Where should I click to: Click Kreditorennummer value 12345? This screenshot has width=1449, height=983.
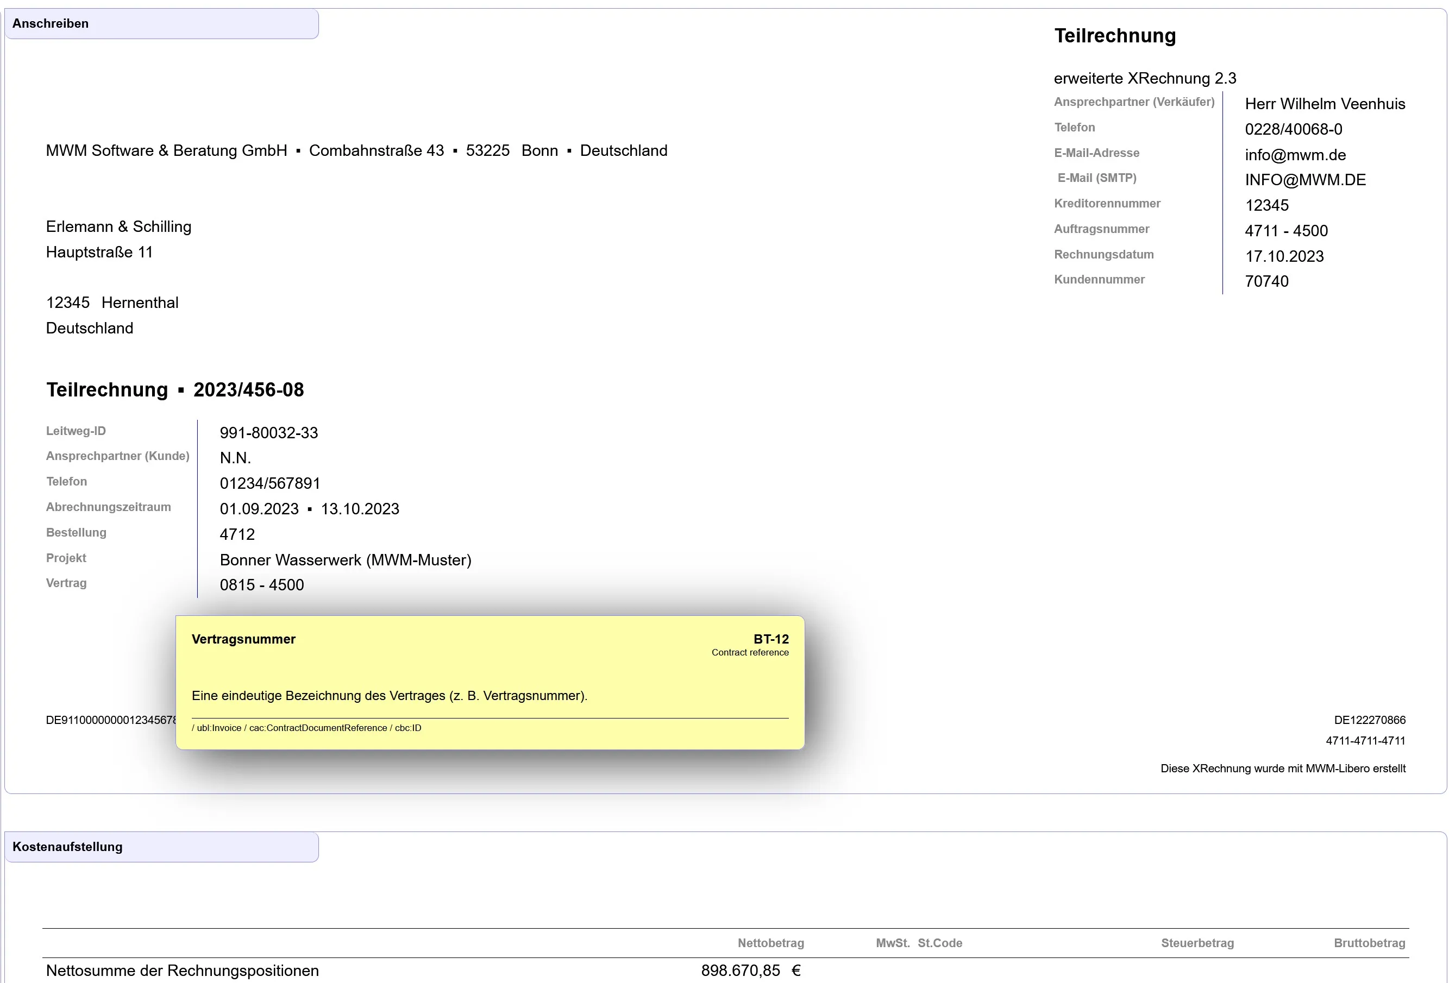pos(1266,206)
